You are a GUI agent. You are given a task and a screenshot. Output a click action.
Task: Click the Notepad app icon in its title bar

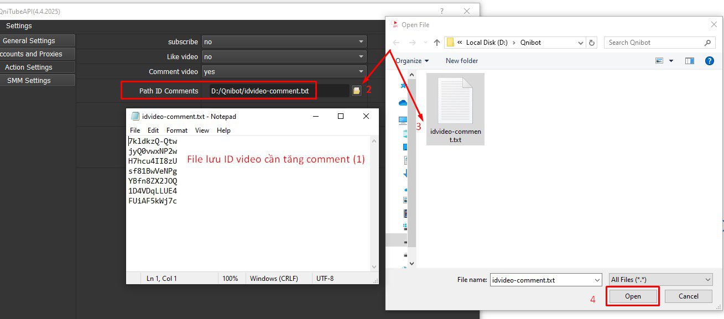coord(134,116)
